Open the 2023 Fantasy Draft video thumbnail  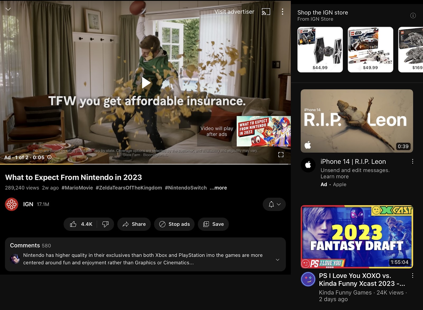[x=357, y=237]
